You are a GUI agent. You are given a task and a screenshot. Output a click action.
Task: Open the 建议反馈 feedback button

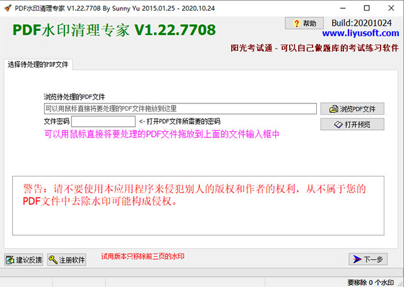[24, 260]
